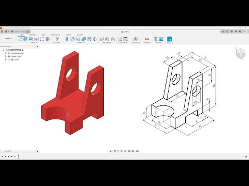249x186 pixels.
Task: Select the first Configure tool icon
Action: click(x=120, y=39)
